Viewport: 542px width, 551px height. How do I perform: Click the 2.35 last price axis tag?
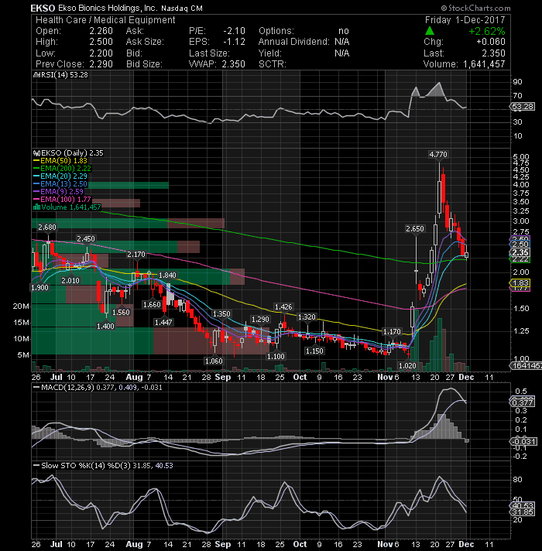(520, 252)
